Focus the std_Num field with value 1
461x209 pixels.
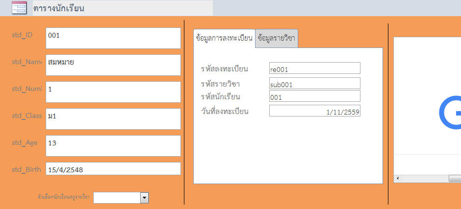tap(113, 92)
